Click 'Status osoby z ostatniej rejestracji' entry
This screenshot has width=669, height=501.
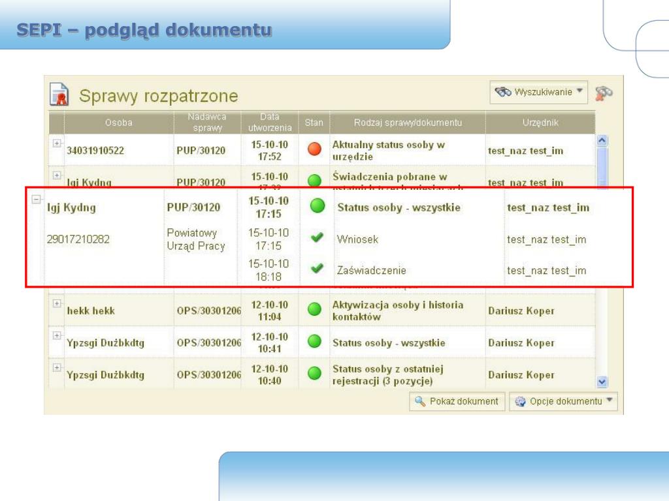(388, 375)
